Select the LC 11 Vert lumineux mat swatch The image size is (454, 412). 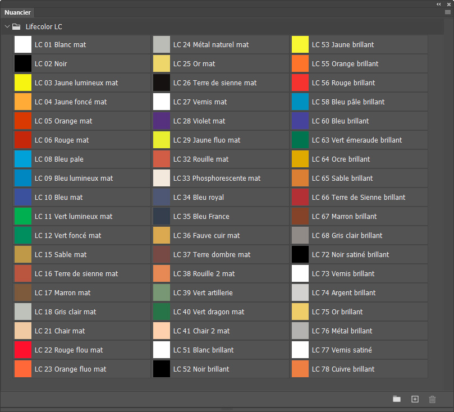23,217
